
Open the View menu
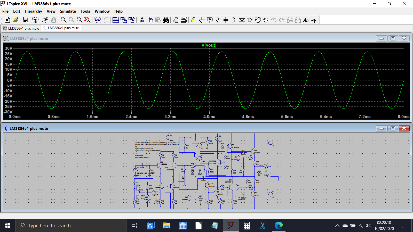(x=51, y=11)
